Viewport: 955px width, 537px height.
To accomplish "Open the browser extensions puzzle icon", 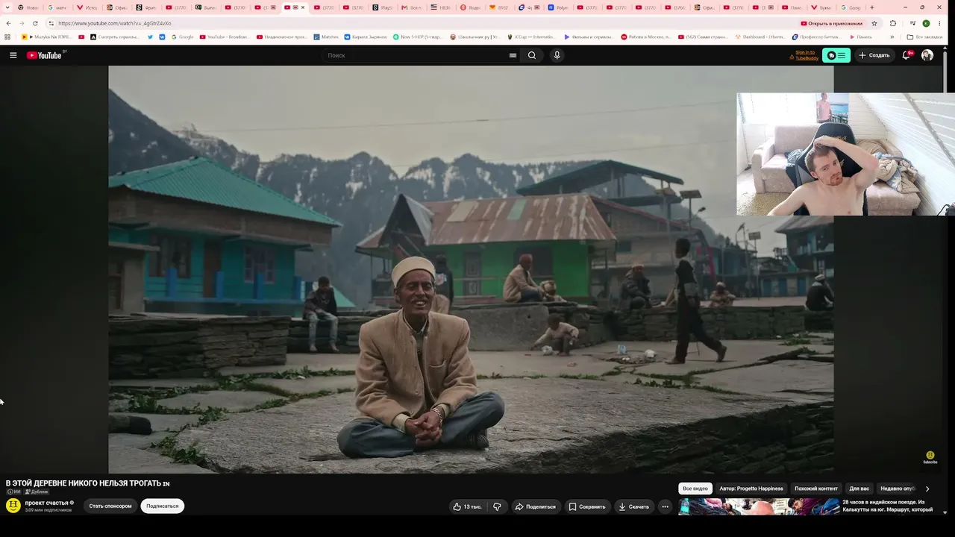I will click(893, 23).
